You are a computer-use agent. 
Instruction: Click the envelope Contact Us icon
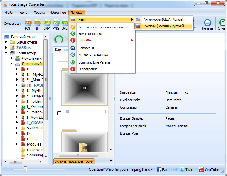pos(73,48)
